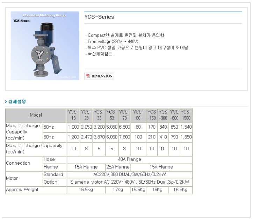Click the 국산제작펌프 bullet text
Image resolution: width=253 pixels, height=220 pixels.
tap(100, 54)
